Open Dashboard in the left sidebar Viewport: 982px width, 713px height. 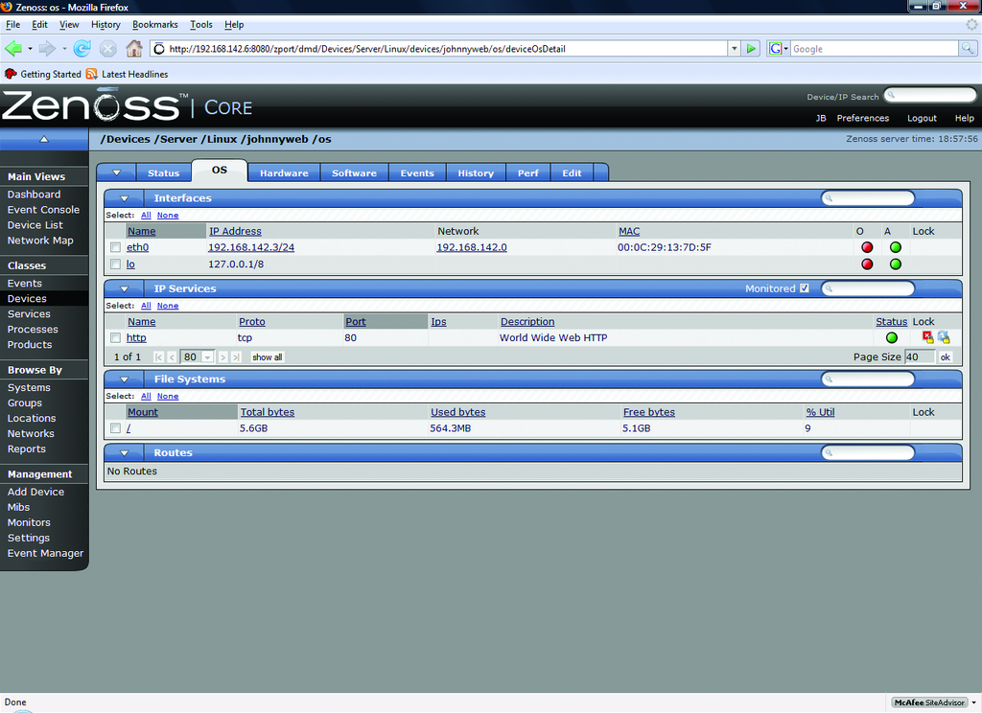click(x=34, y=195)
